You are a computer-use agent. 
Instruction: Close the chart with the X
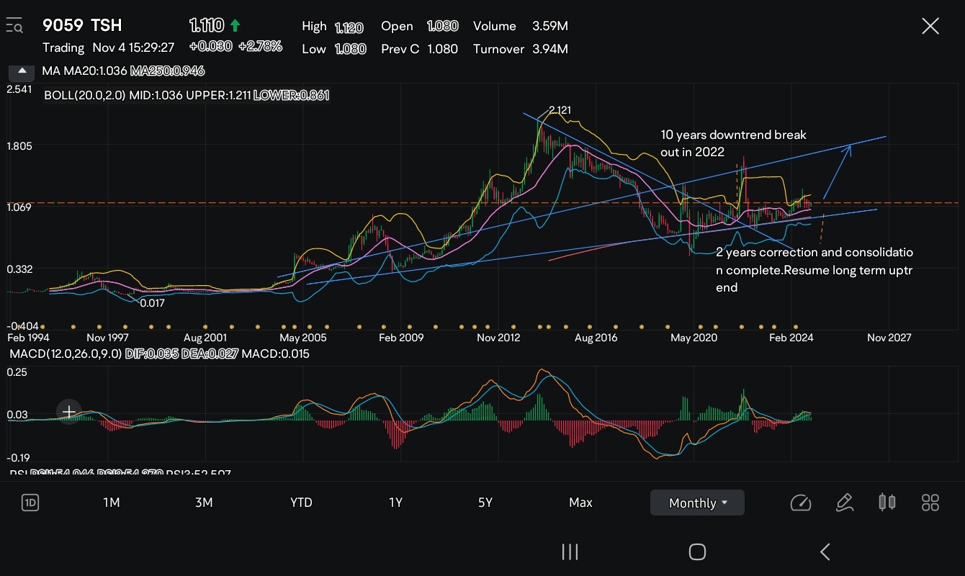tap(930, 27)
